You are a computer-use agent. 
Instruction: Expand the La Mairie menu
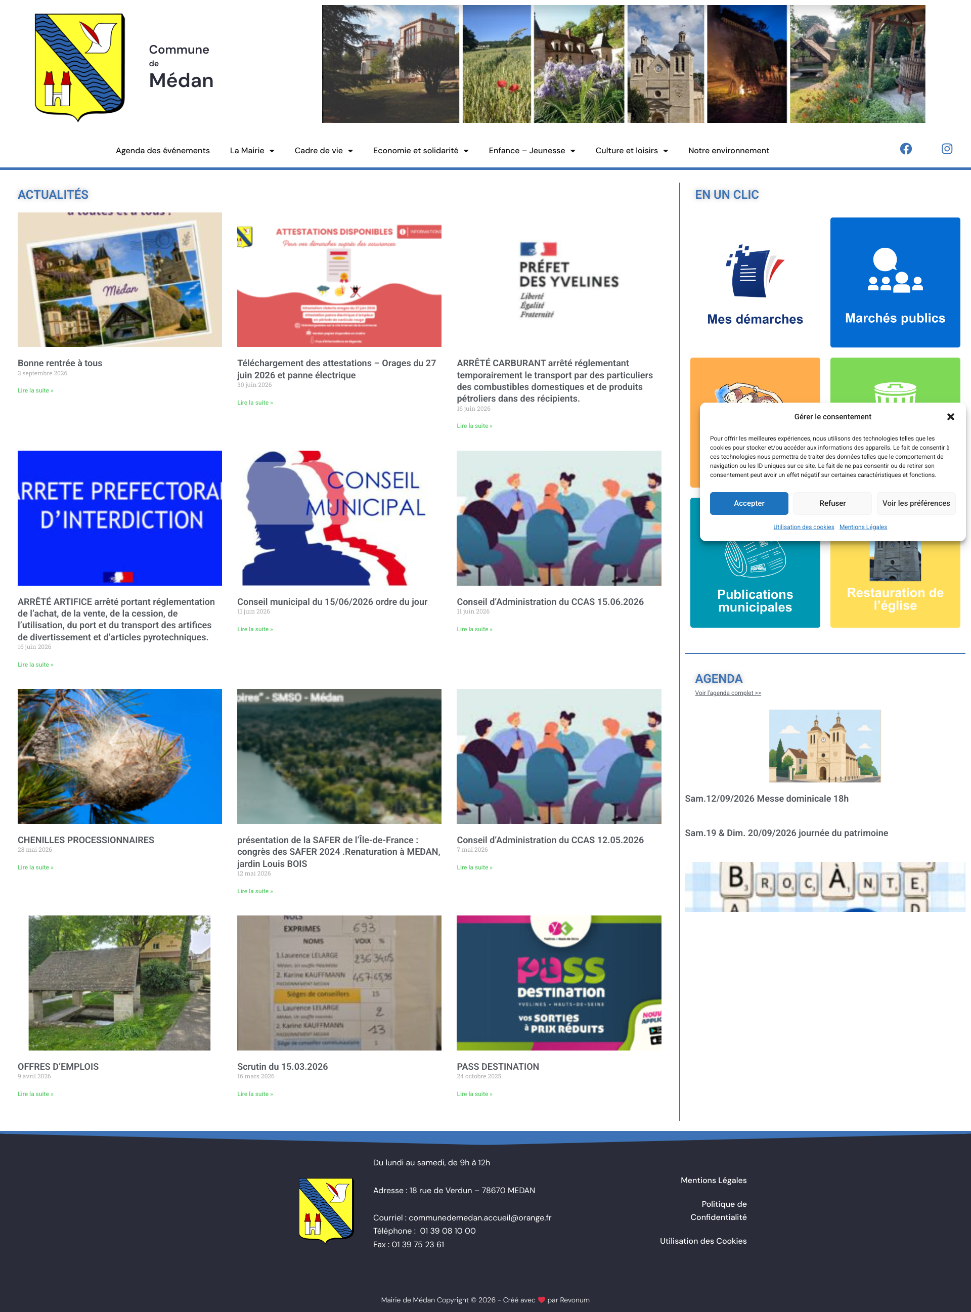pos(252,151)
